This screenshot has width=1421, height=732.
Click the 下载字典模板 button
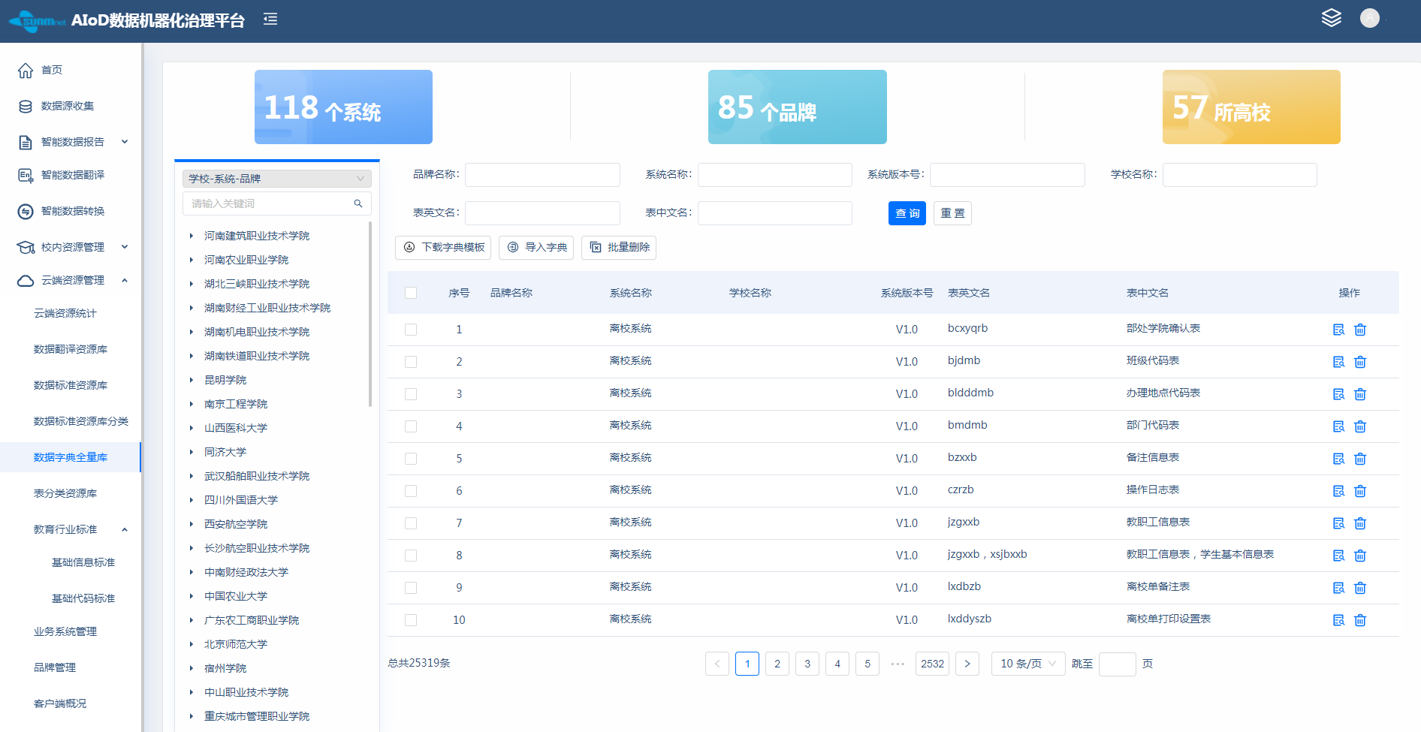click(443, 248)
